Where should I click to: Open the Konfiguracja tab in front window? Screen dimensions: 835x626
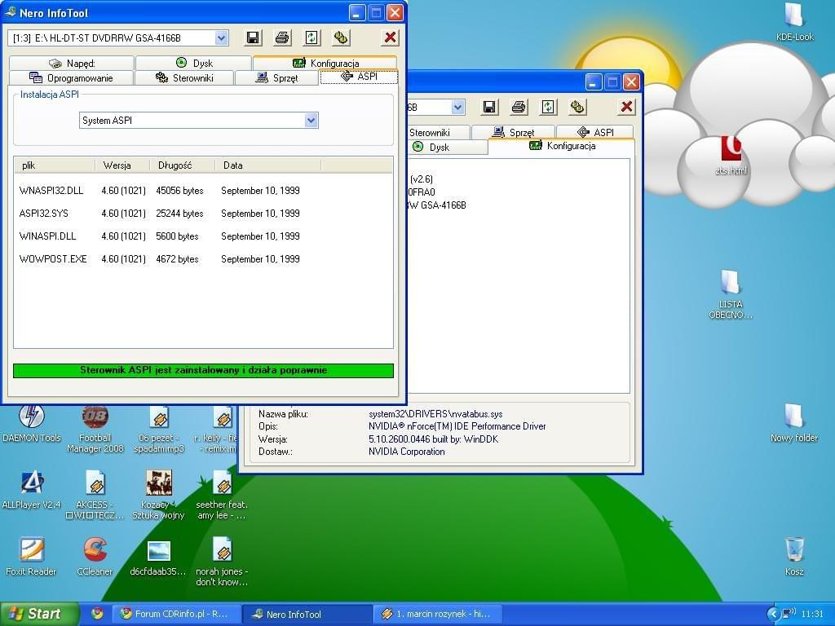click(325, 64)
